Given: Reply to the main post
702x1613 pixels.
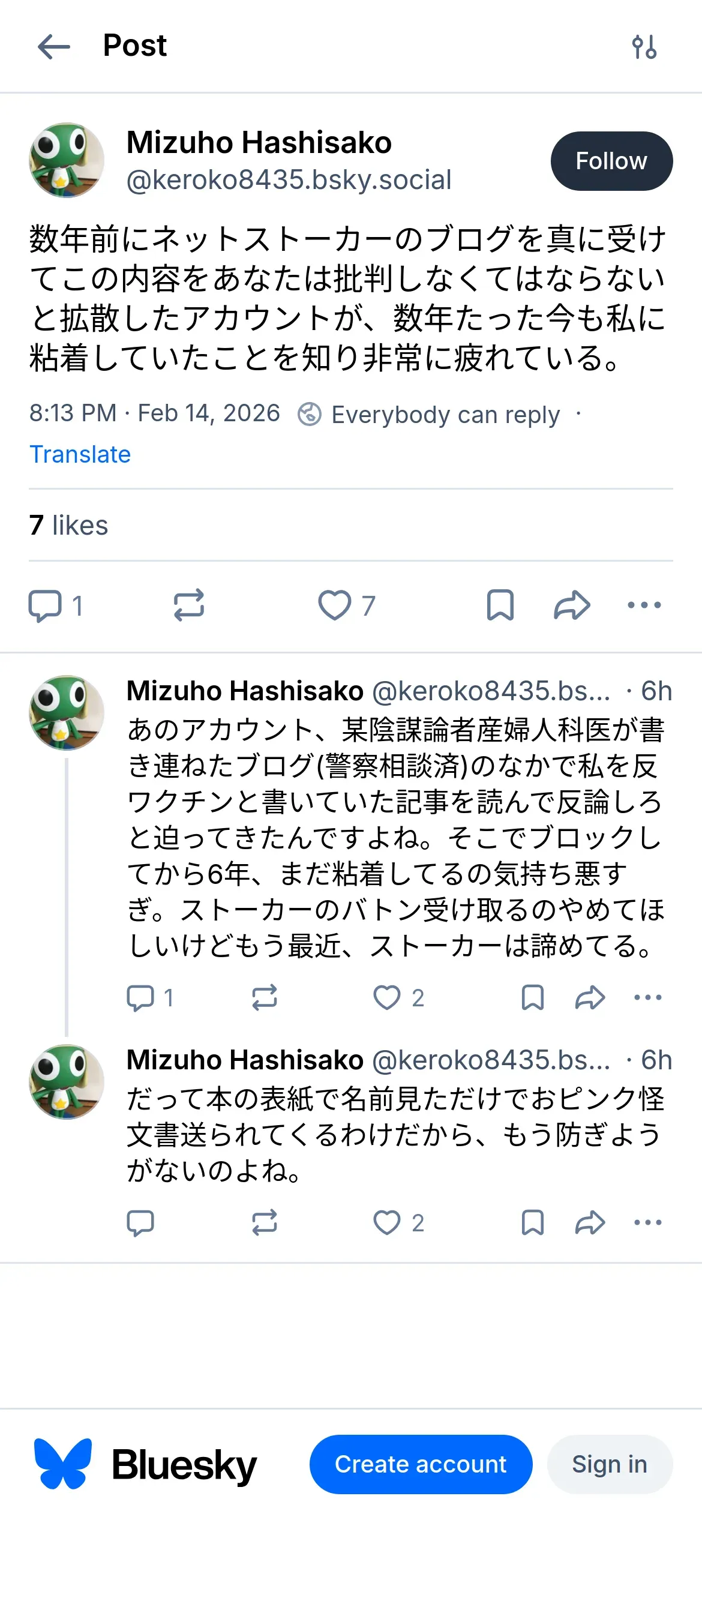Looking at the screenshot, I should pyautogui.click(x=45, y=605).
